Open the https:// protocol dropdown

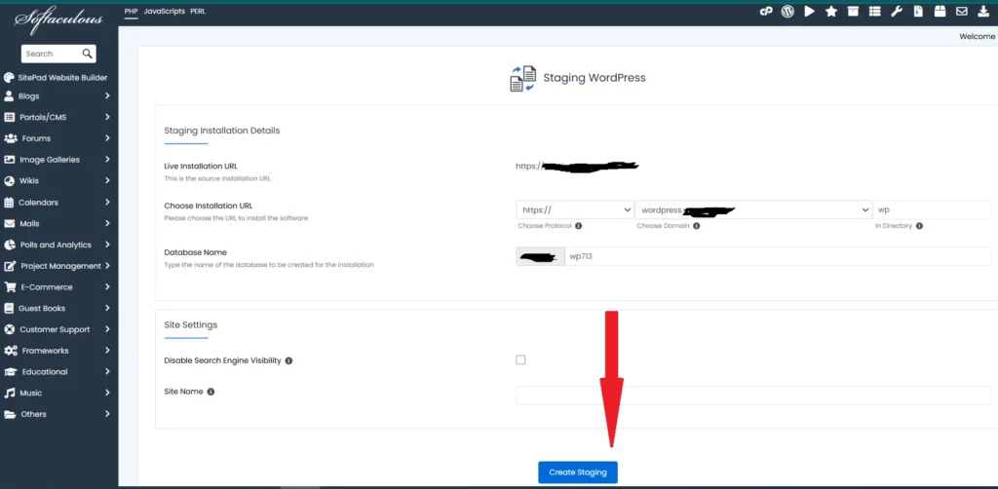(575, 209)
